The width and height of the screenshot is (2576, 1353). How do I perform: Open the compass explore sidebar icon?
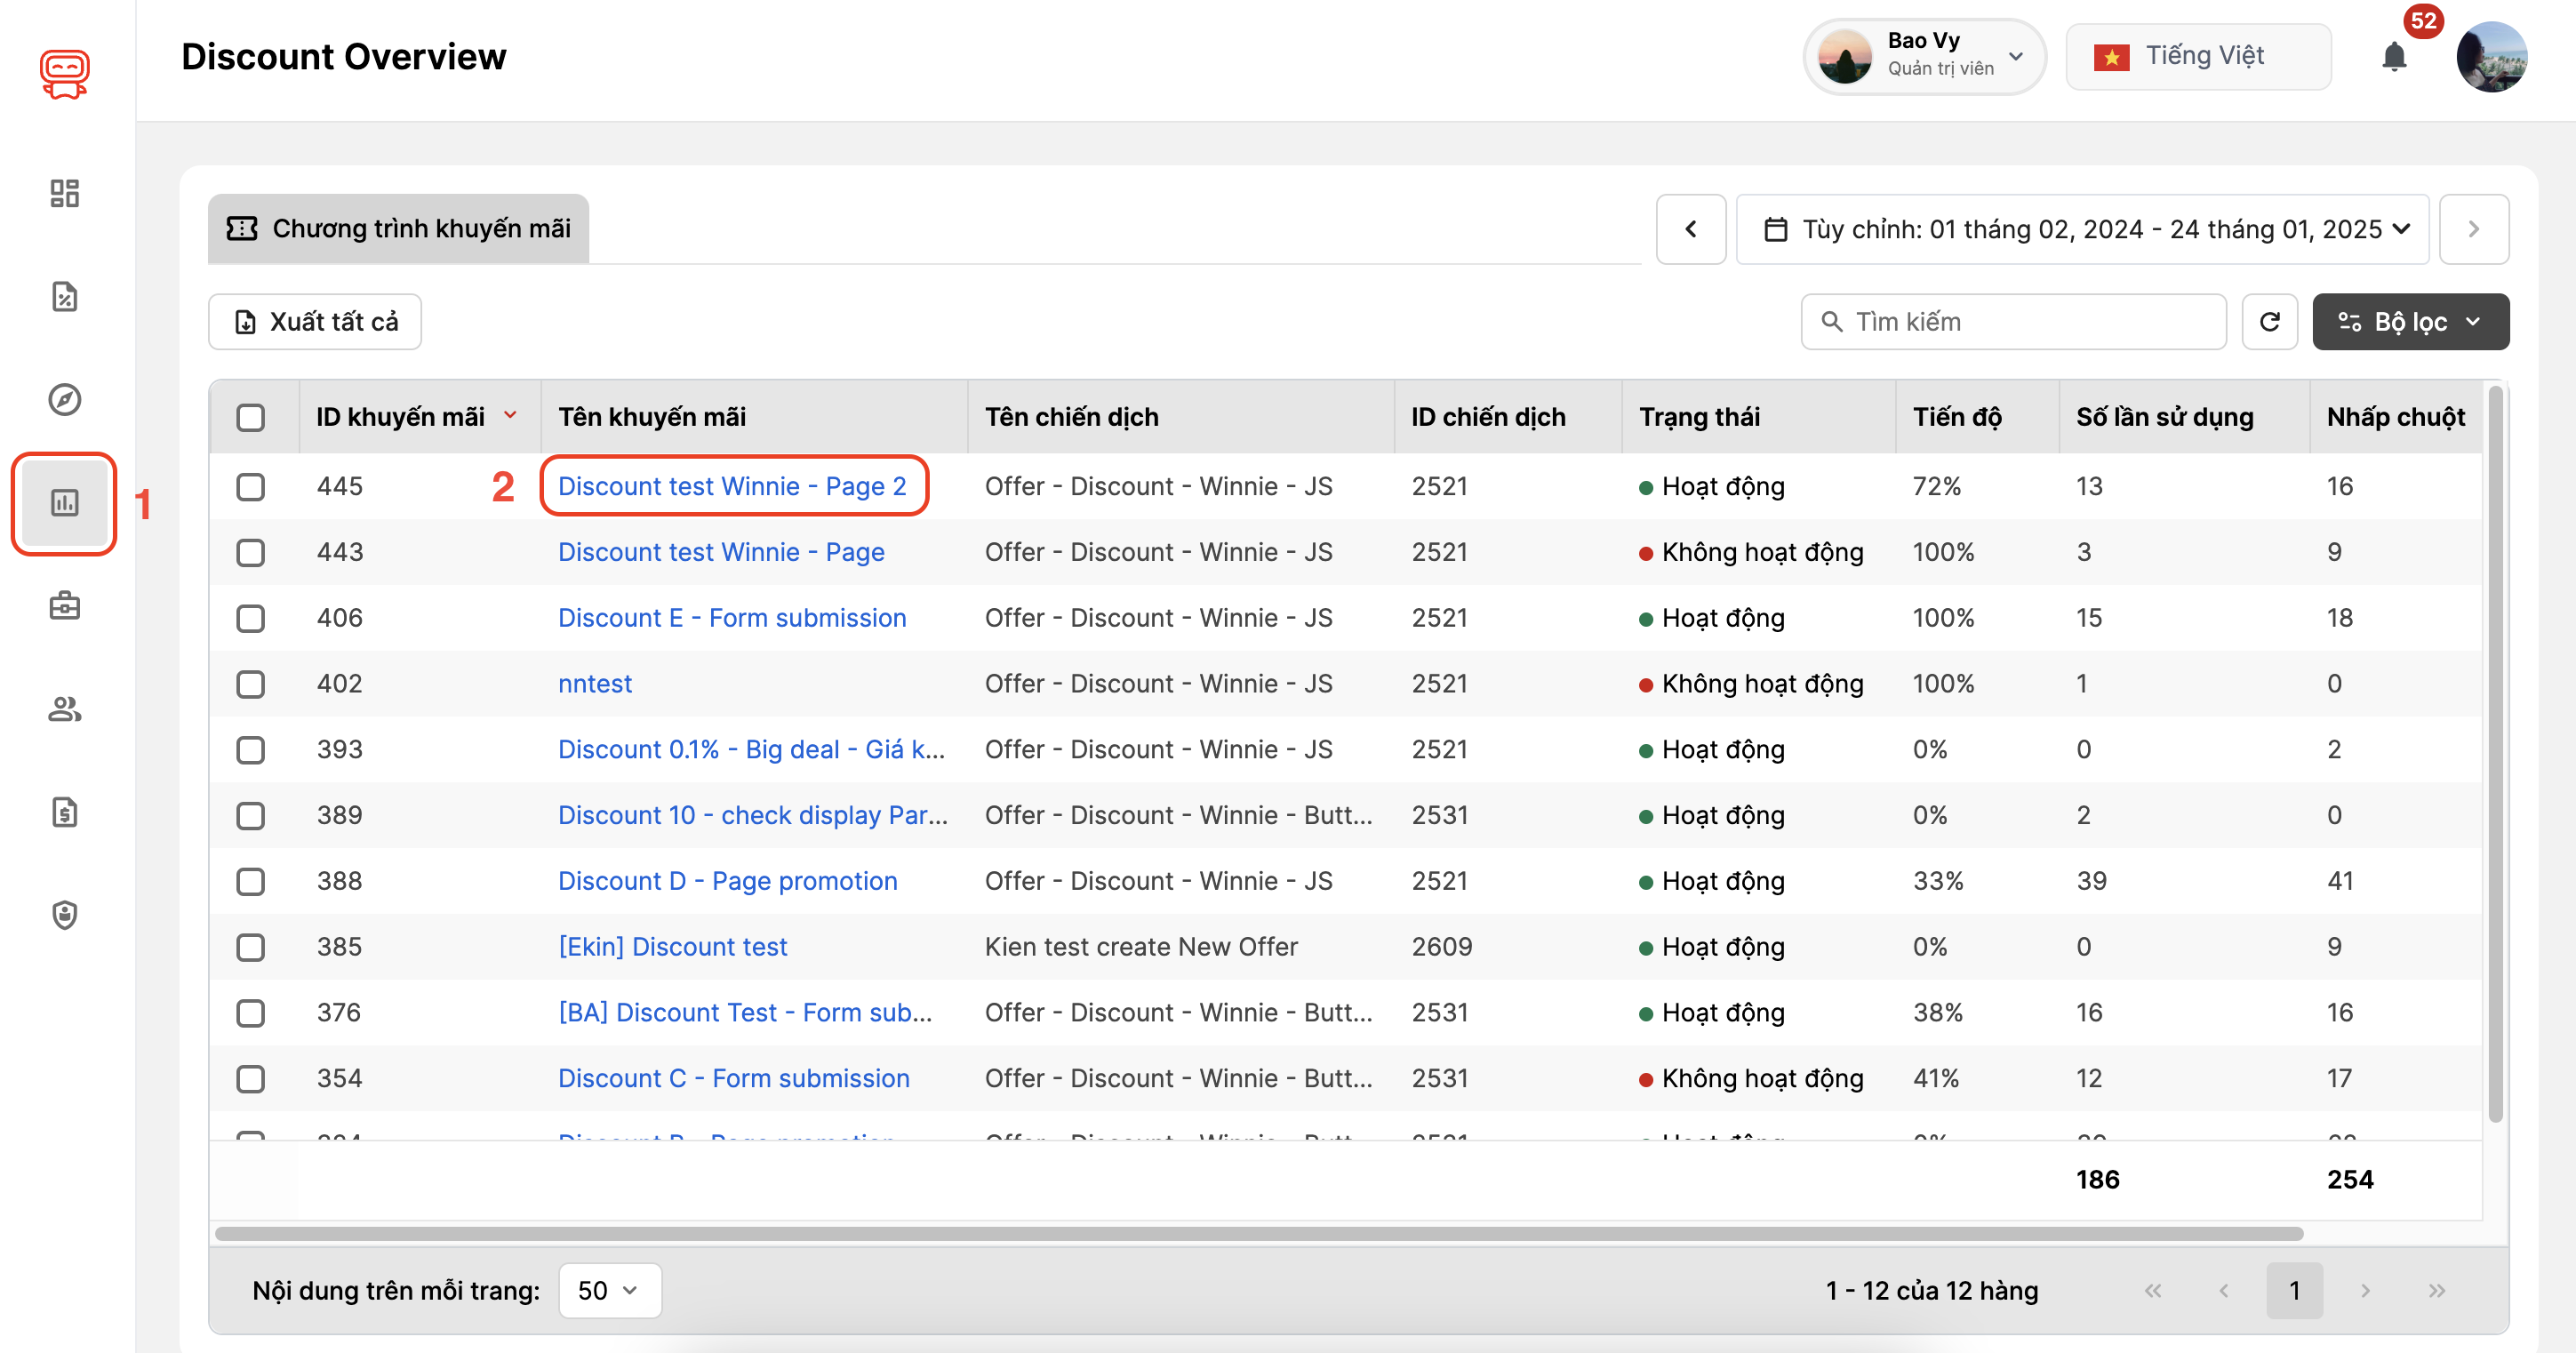point(64,399)
